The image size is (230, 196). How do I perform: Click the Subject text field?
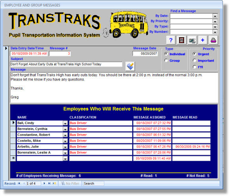[66, 64]
